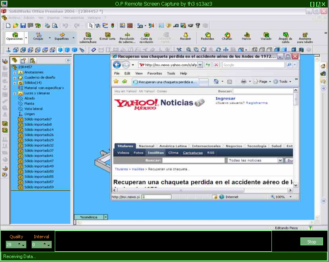Viewport: 329px width, 262px height.
Task: Click the Save diskette icon in SolidWorks toolbar
Action: point(23,26)
